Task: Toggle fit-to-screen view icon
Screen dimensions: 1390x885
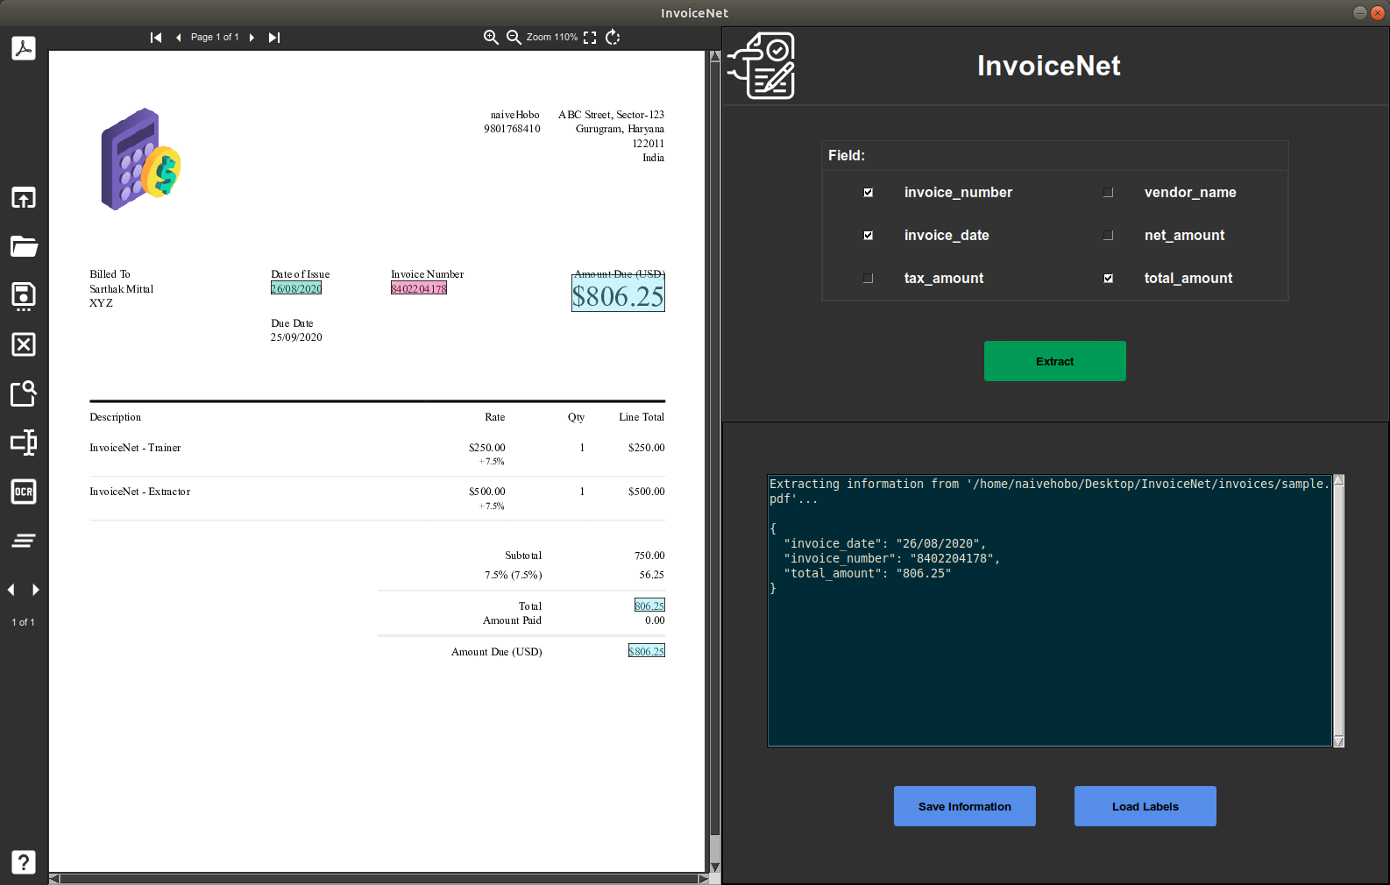Action: (590, 38)
